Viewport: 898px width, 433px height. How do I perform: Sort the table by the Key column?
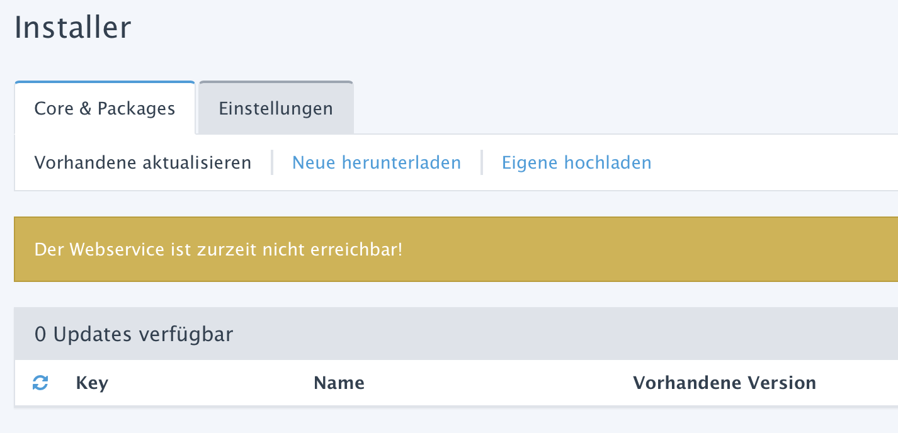tap(91, 383)
